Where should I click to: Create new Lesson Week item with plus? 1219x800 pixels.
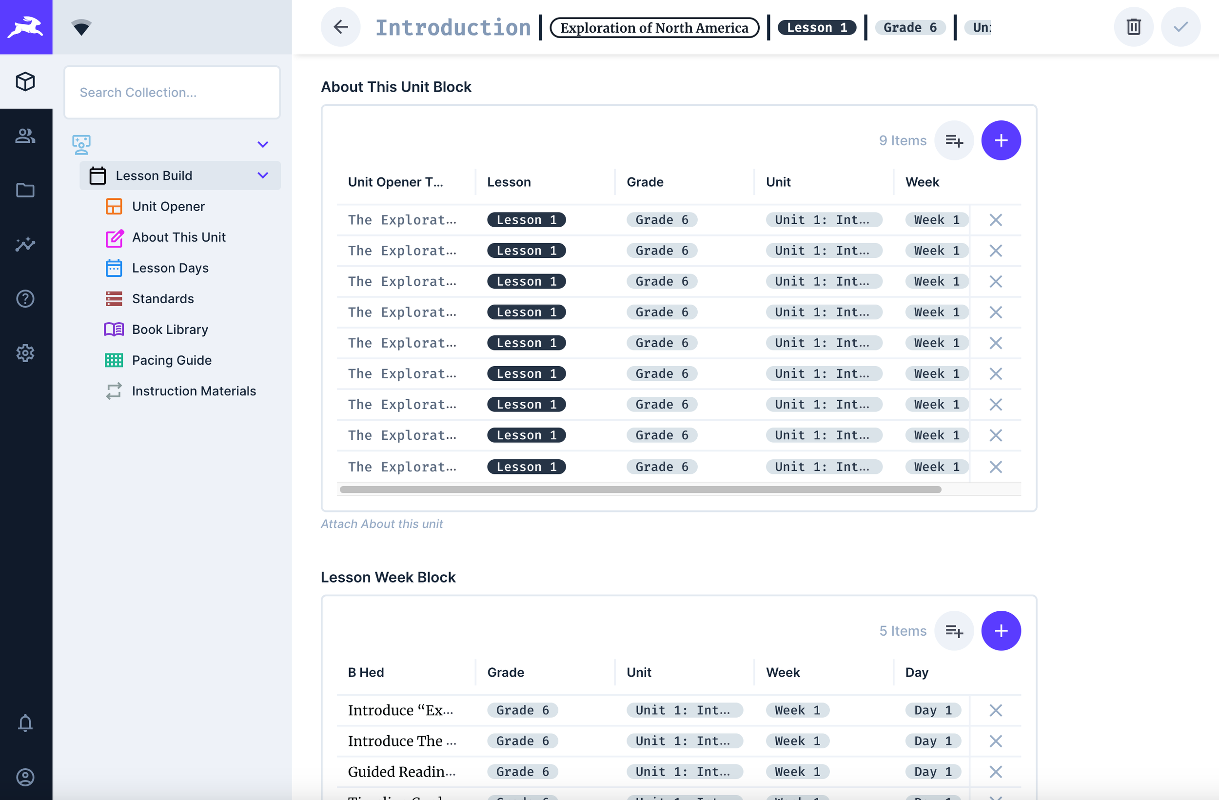pos(1001,630)
